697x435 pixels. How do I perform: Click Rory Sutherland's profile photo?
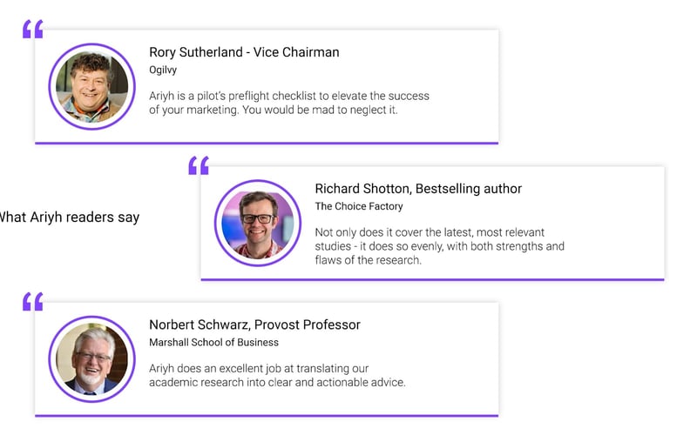click(92, 87)
